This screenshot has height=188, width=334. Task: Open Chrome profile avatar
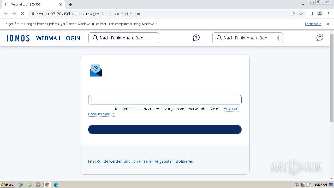click(x=320, y=14)
